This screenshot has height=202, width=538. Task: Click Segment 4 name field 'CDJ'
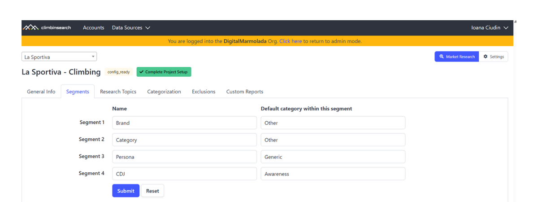point(184,174)
